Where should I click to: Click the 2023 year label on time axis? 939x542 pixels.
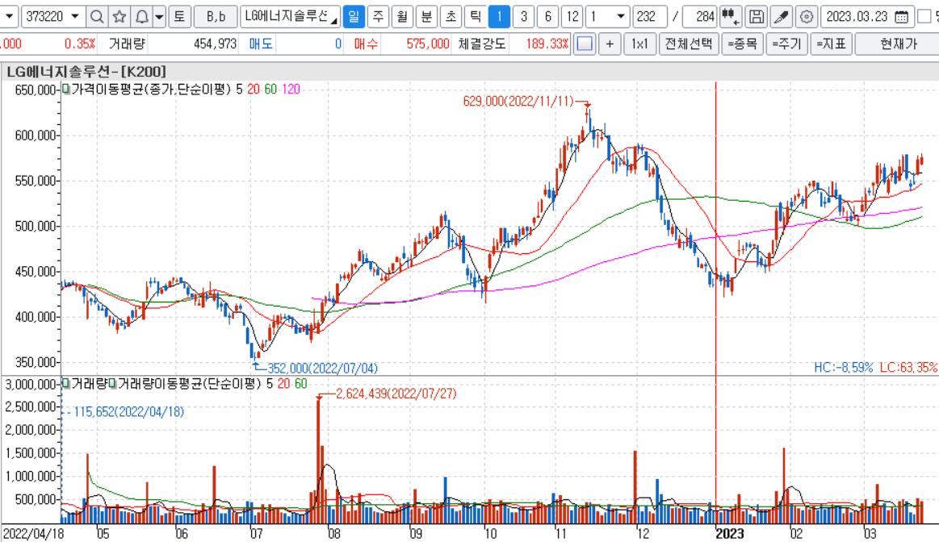(729, 534)
